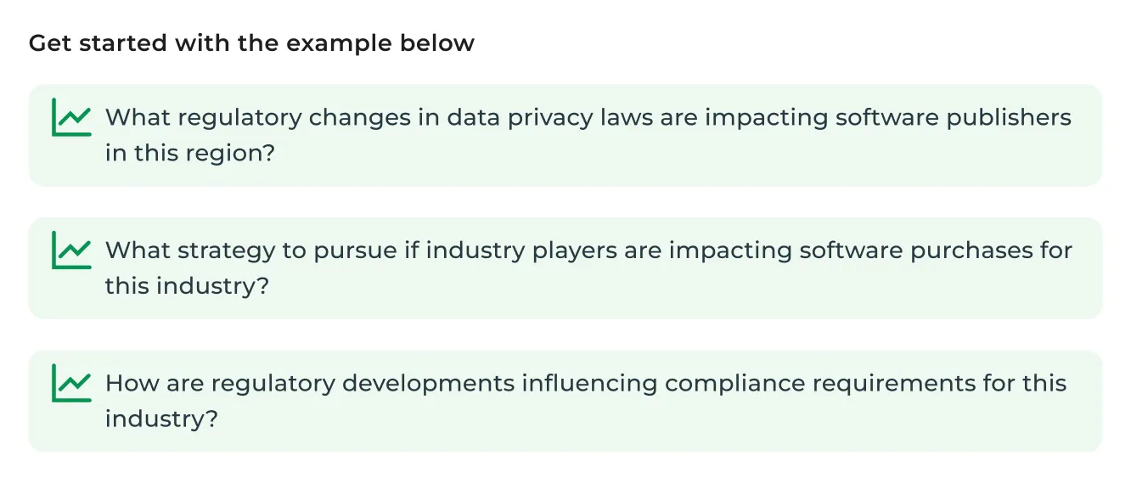The image size is (1131, 478).
Task: Click the 'this industry?' text in the strategy card
Action: tap(187, 286)
